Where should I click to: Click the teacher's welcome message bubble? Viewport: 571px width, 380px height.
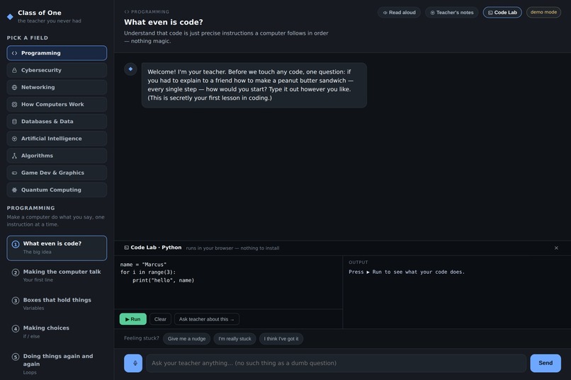(x=254, y=85)
